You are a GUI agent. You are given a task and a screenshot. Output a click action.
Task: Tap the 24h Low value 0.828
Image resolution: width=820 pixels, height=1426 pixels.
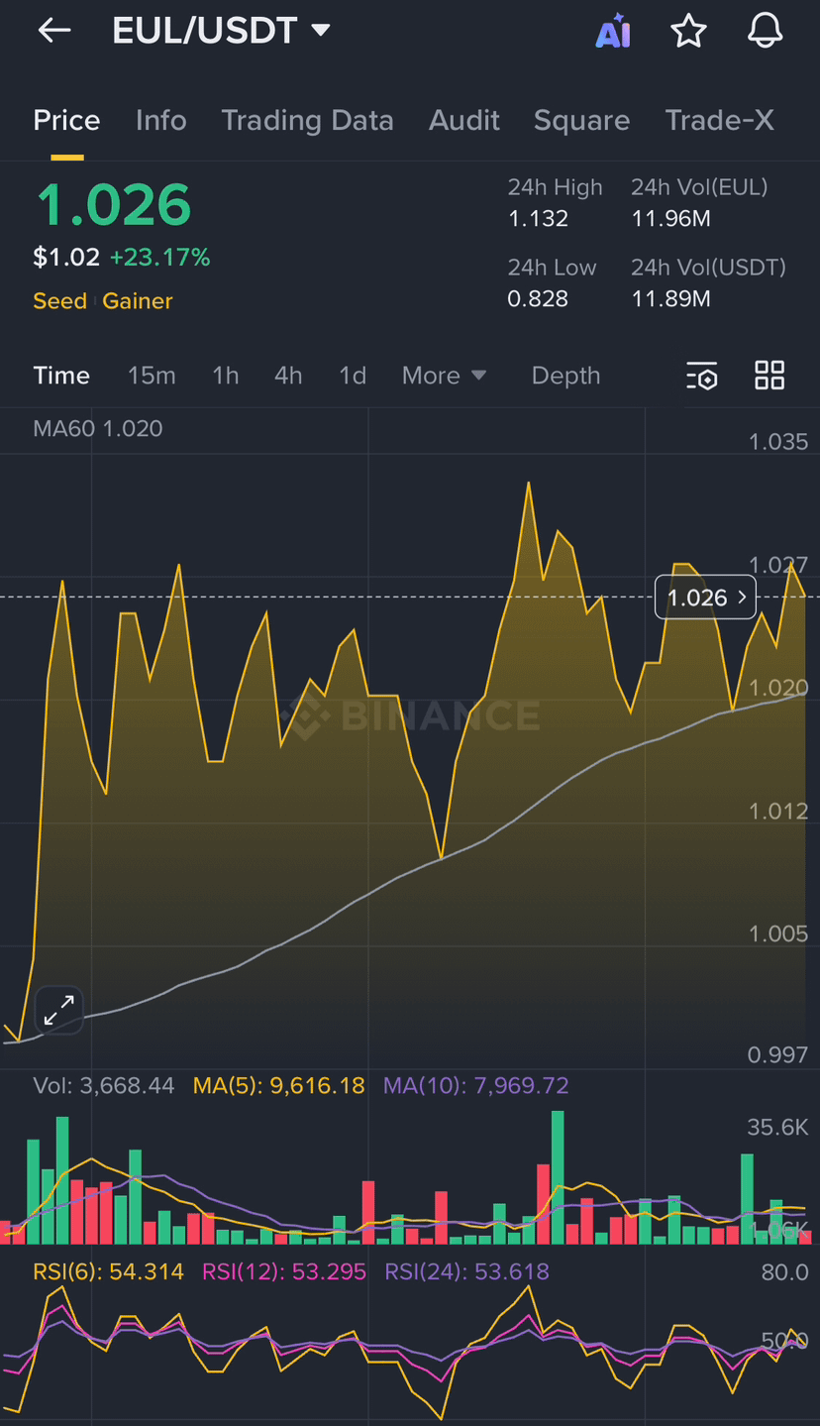coord(538,299)
